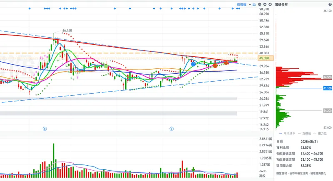Open the 前復權 price adjustment dropdown
This screenshot has height=181, width=333.
(x=244, y=5)
